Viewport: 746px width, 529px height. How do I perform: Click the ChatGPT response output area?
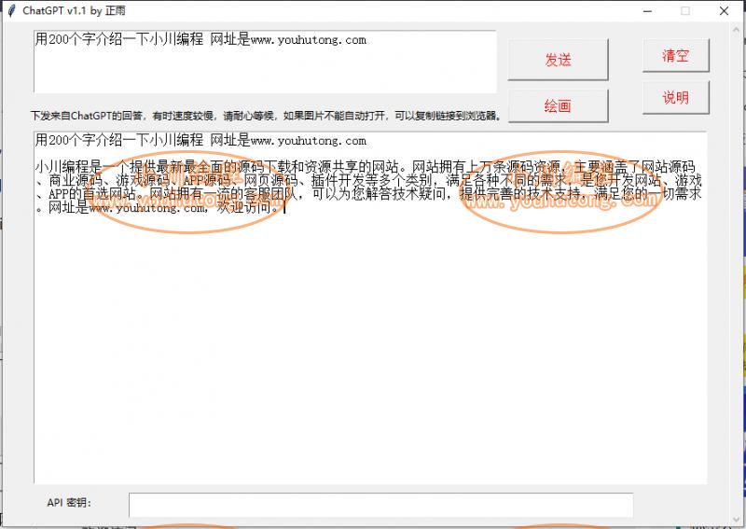pos(369,307)
